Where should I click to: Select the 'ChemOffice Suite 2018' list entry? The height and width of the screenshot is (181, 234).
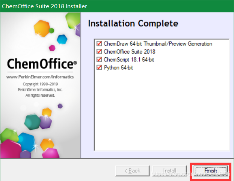129,52
